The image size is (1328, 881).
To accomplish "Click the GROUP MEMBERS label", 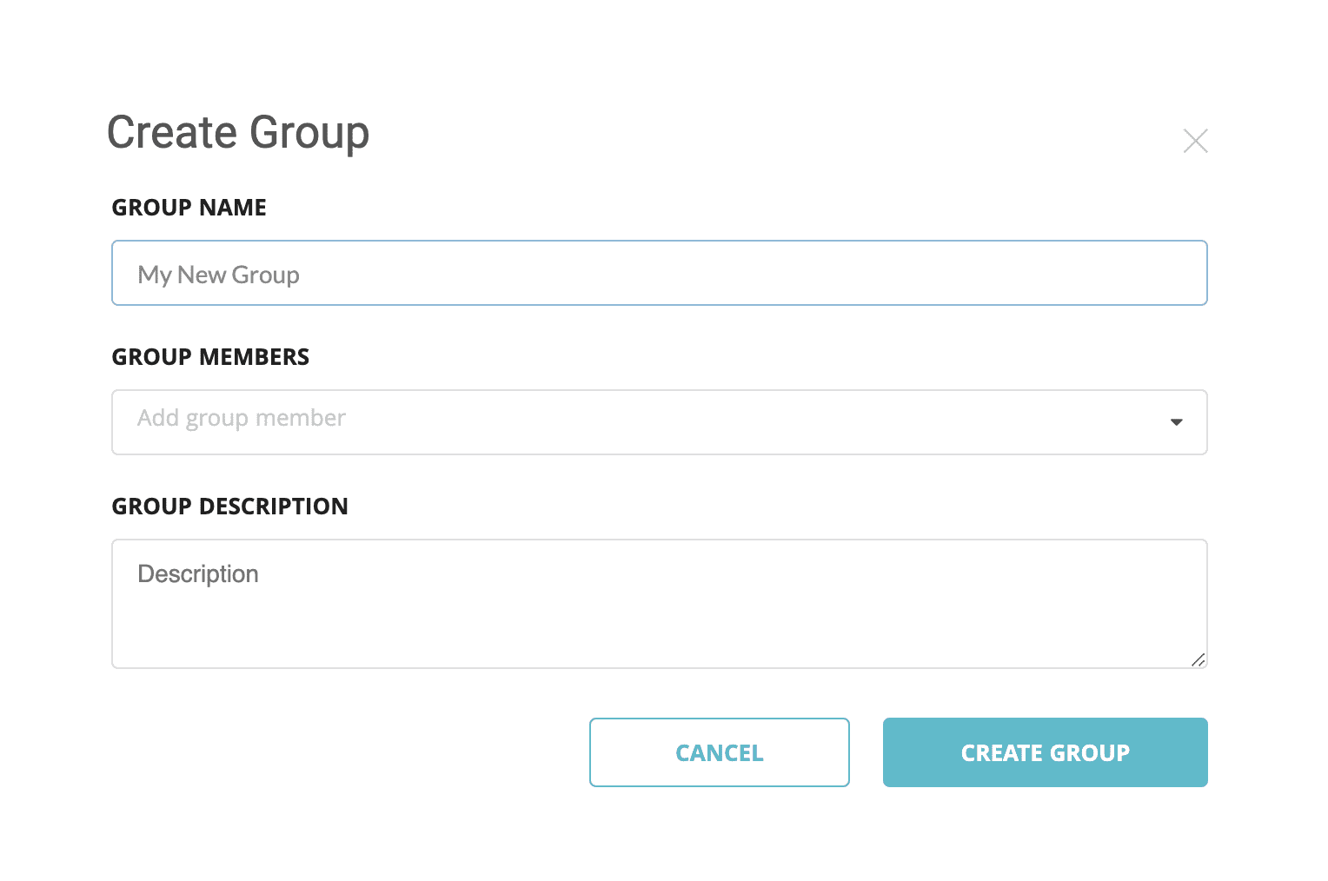I will pos(210,357).
